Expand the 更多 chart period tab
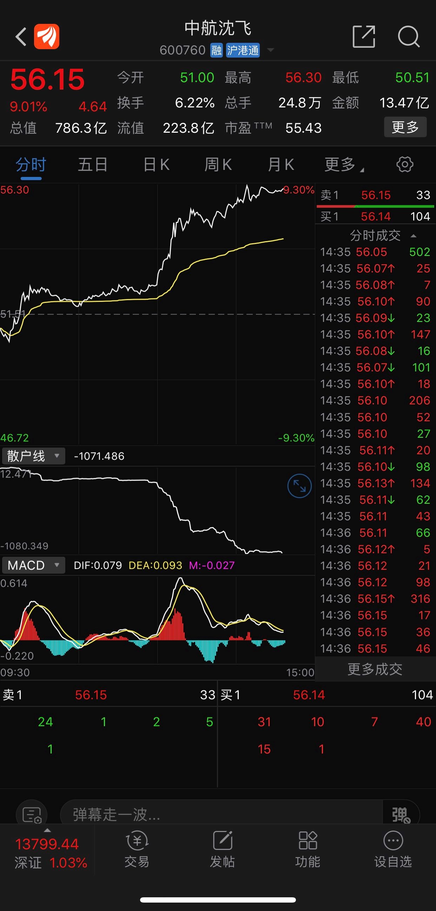The height and width of the screenshot is (911, 436). click(344, 164)
